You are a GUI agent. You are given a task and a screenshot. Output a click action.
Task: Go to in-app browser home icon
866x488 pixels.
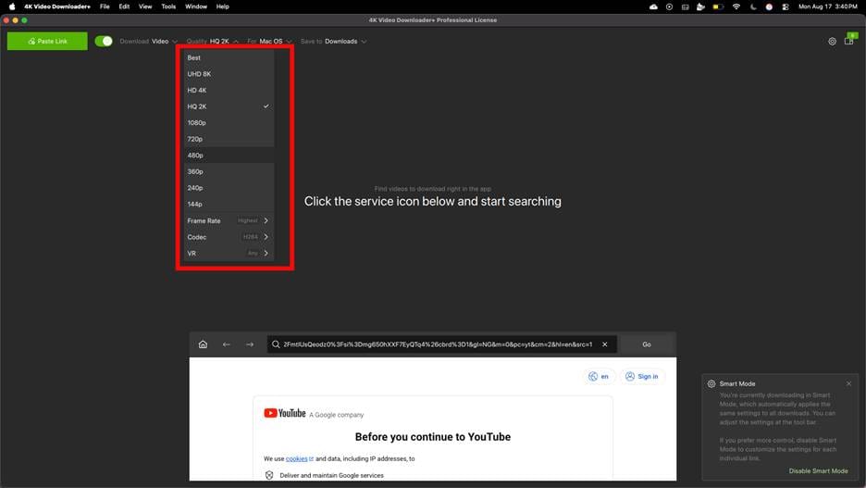203,344
